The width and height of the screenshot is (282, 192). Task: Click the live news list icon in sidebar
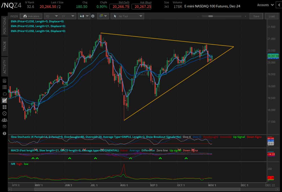4,87
